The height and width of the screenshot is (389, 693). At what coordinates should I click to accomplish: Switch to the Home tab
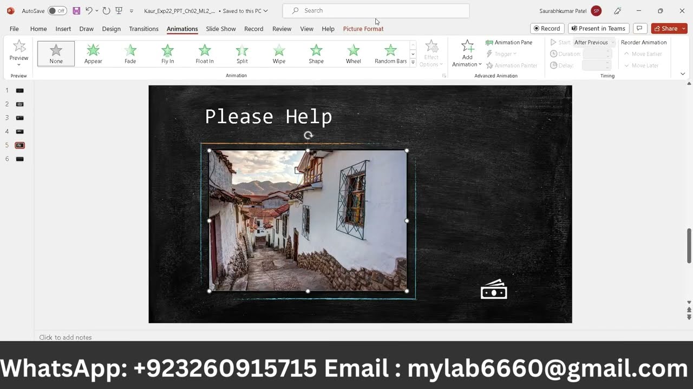point(38,29)
